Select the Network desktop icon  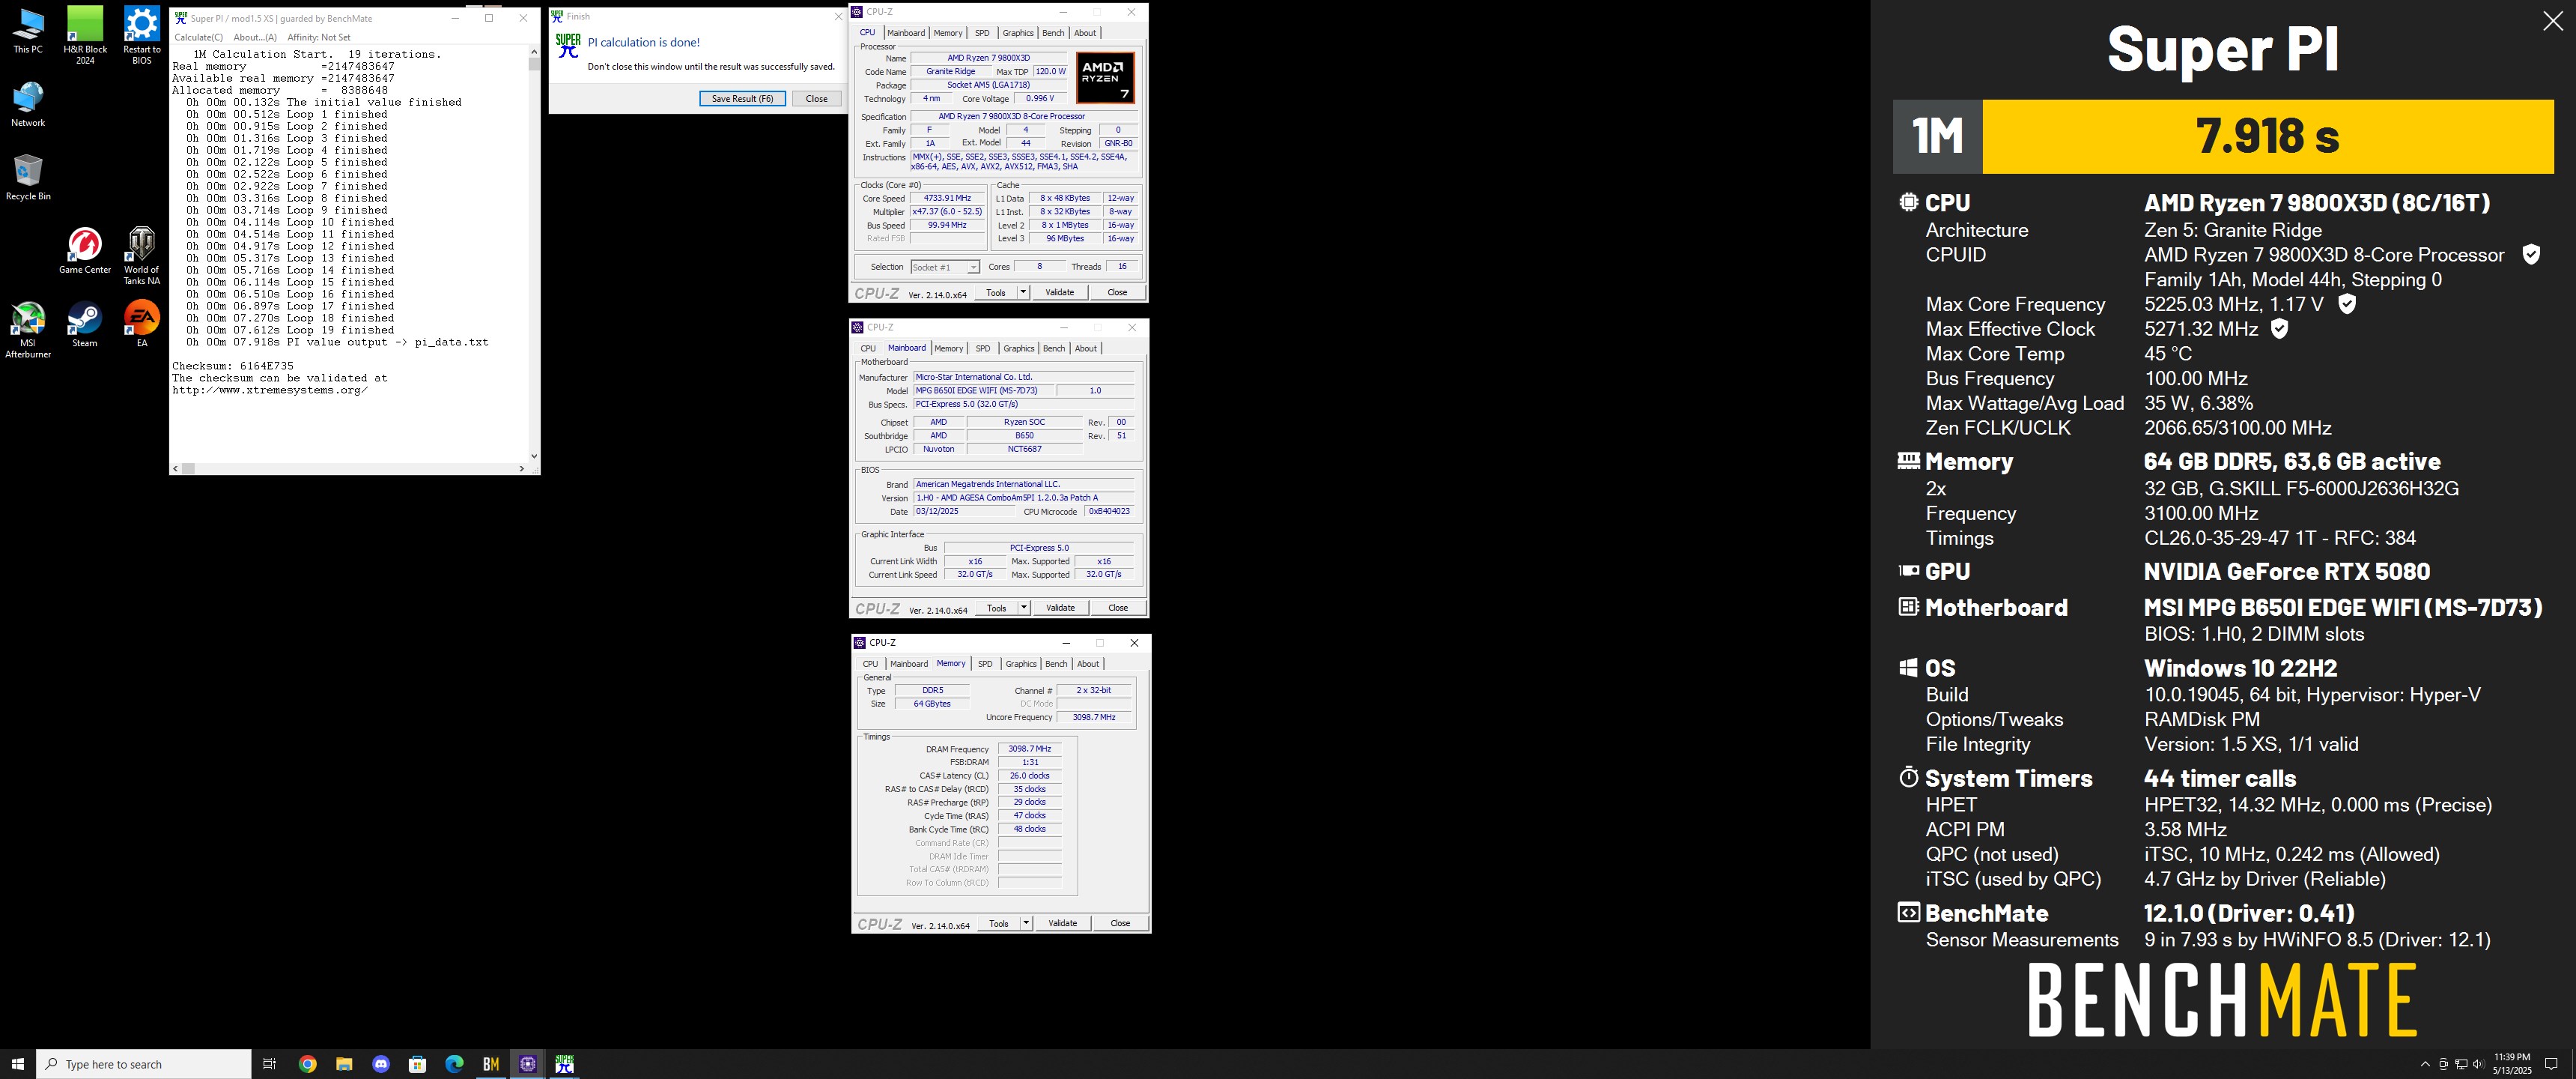pos(28,105)
